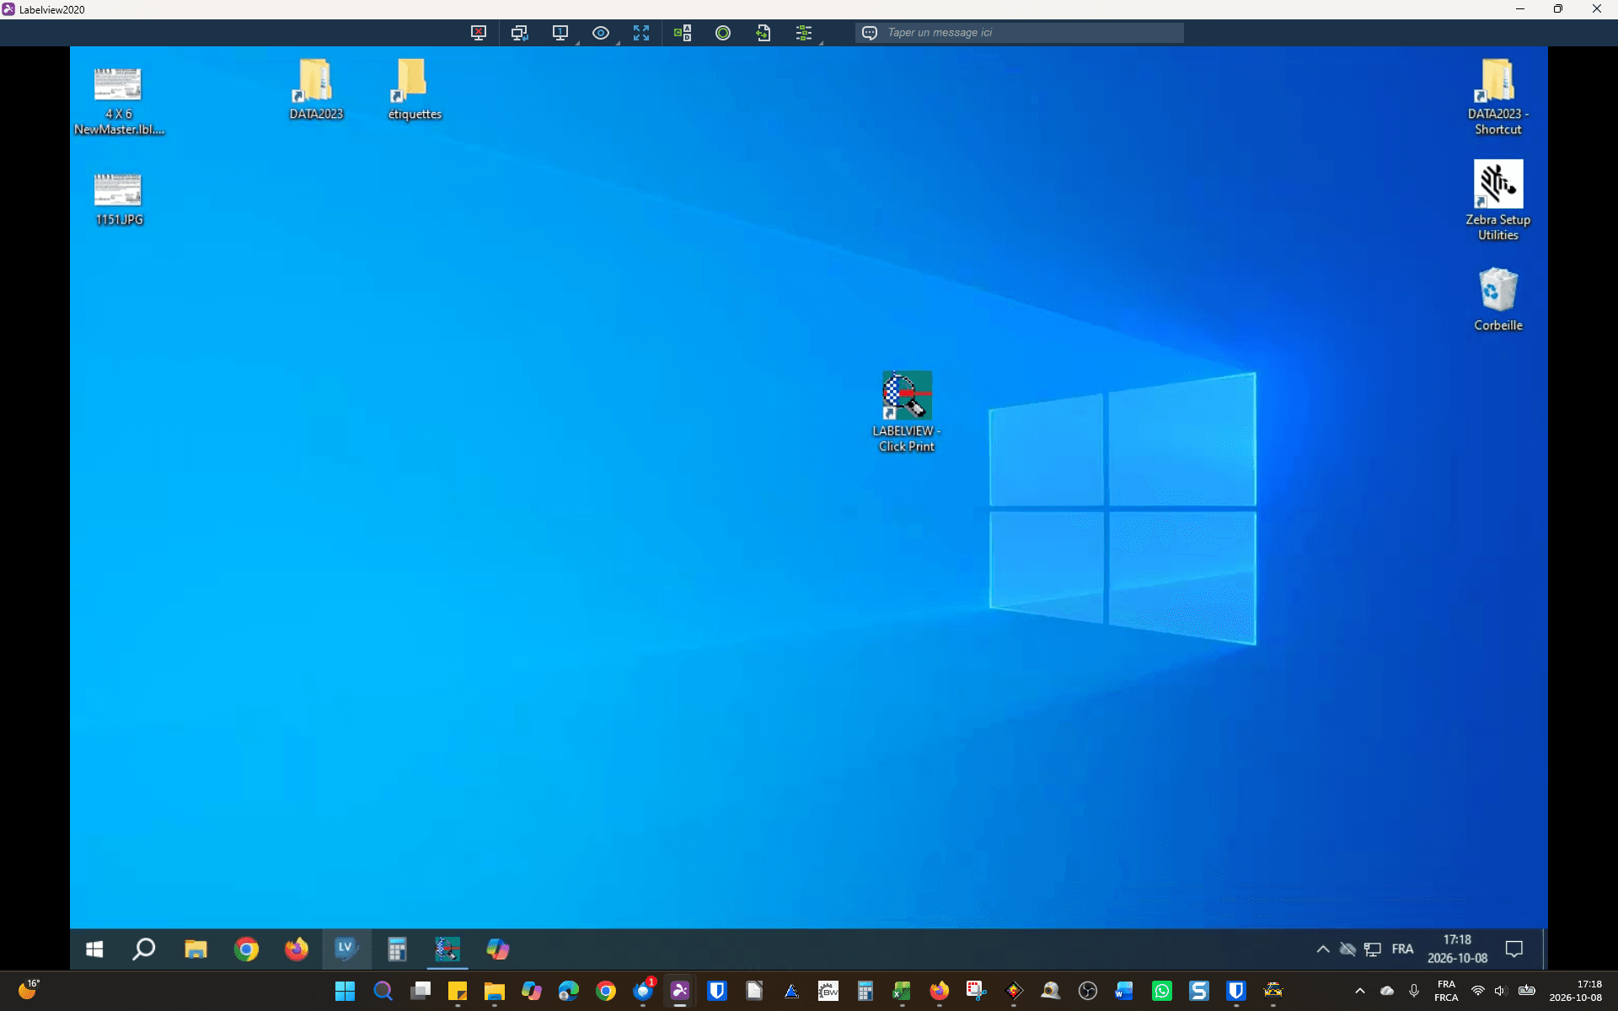Launch Firefox from the remote taskbar
The height and width of the screenshot is (1011, 1618).
(296, 949)
